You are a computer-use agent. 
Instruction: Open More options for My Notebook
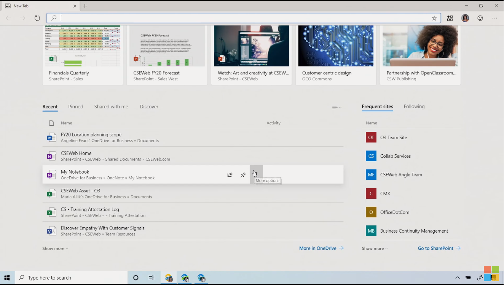[x=256, y=174]
